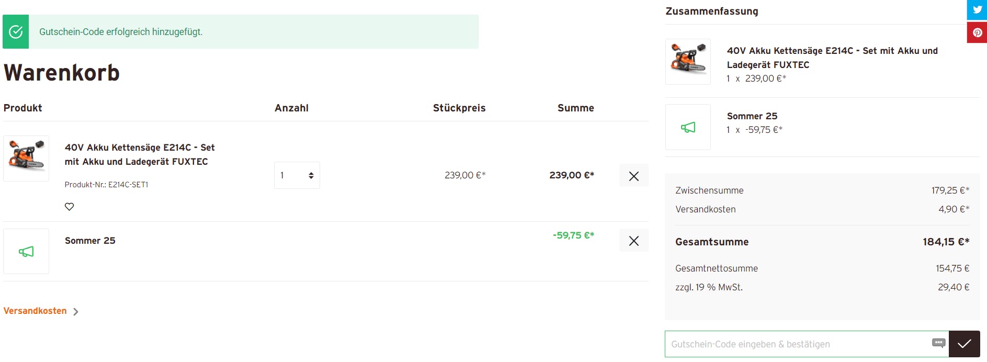This screenshot has height=362, width=987.
Task: Click the megaphone icon beside Sommer 25 in cart
Action: pyautogui.click(x=26, y=252)
